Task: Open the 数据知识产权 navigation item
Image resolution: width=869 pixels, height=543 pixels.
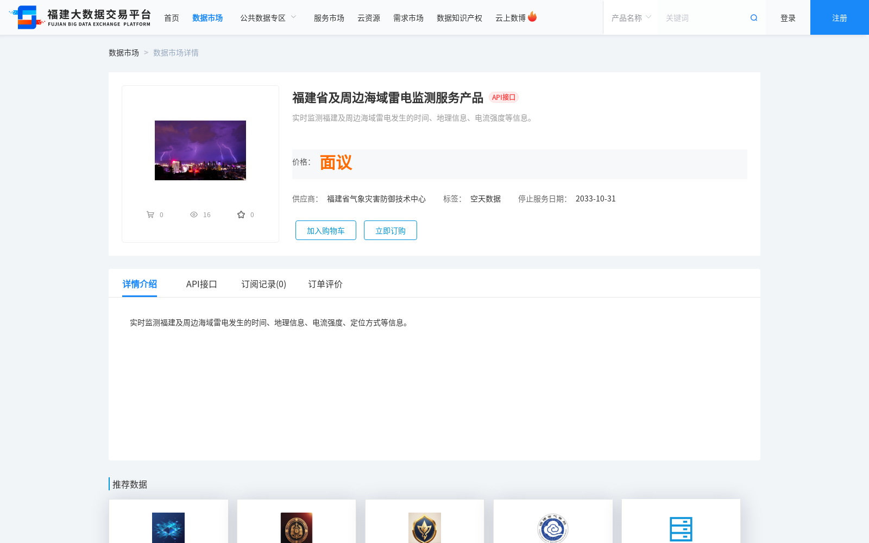Action: [459, 18]
